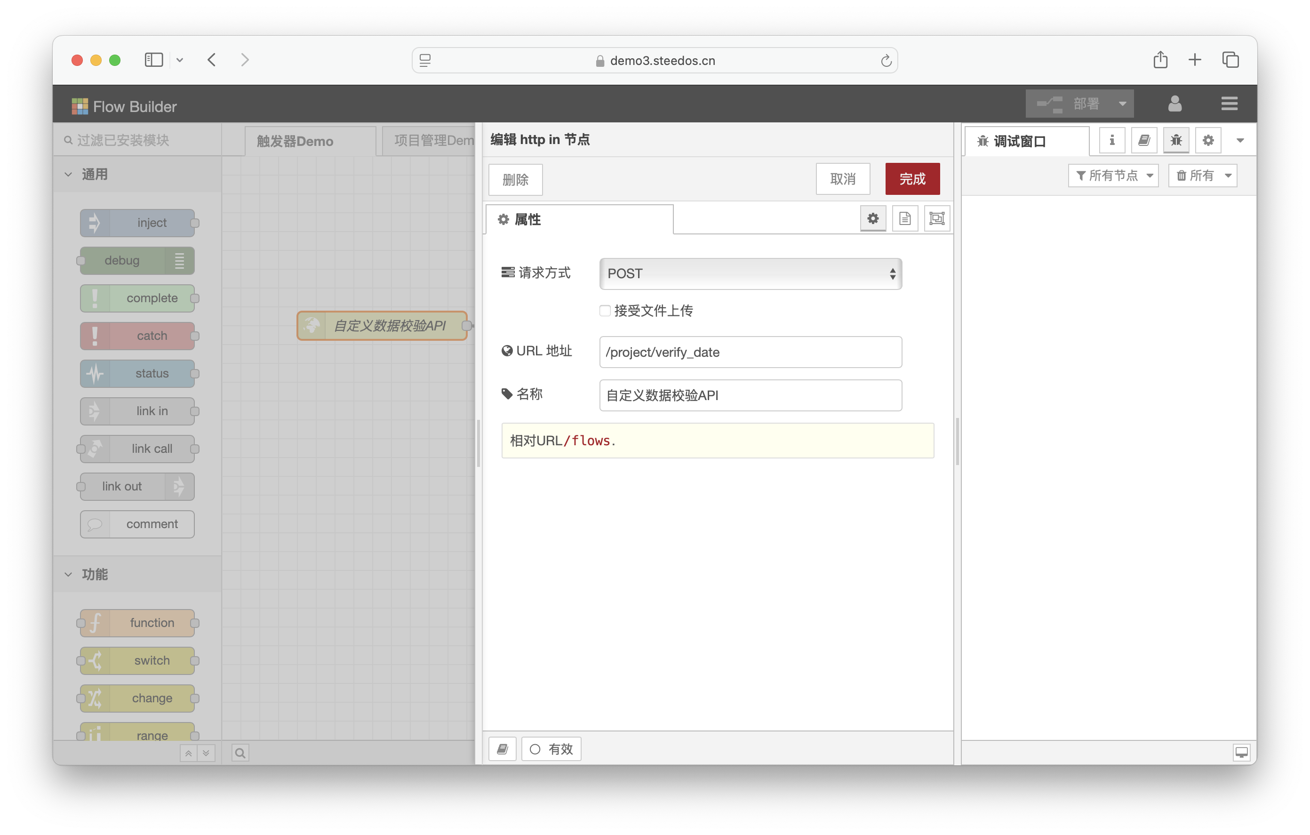Collapse the 通用 palette category
The image size is (1310, 835).
(137, 174)
